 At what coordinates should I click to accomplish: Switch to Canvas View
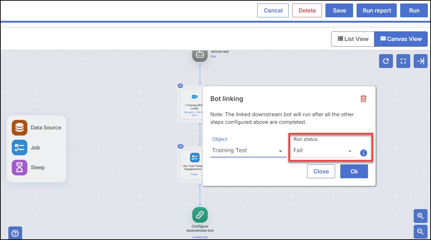[401, 39]
